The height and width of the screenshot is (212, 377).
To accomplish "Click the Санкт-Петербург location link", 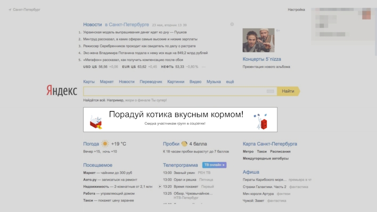I will (26, 9).
